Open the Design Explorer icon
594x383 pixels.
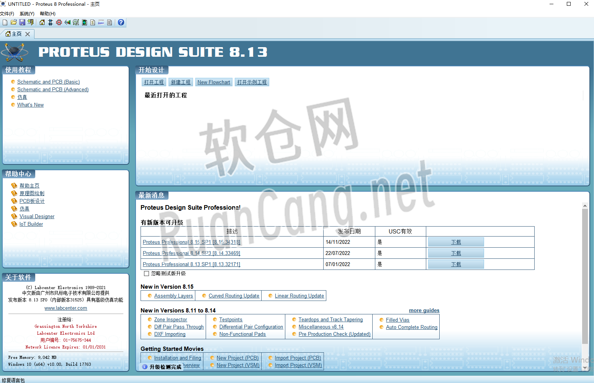(84, 22)
